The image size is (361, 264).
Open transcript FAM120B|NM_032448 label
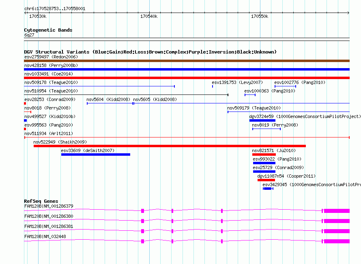(45, 236)
